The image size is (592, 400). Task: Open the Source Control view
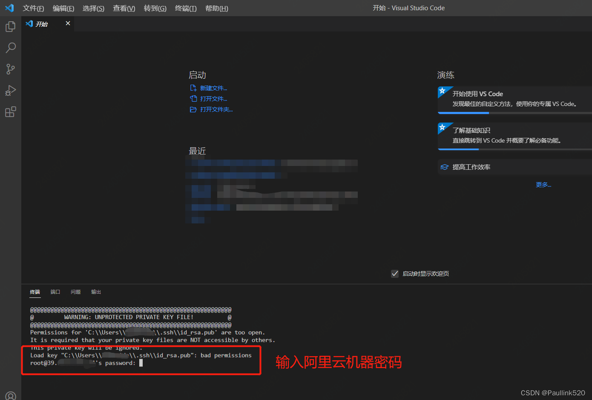click(10, 69)
